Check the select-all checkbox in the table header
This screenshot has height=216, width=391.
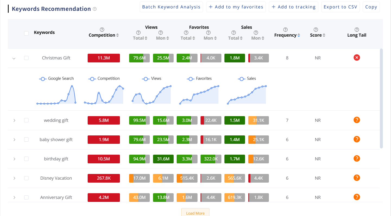[x=26, y=33]
